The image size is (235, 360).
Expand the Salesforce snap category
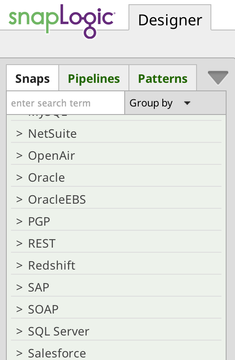pyautogui.click(x=116, y=351)
